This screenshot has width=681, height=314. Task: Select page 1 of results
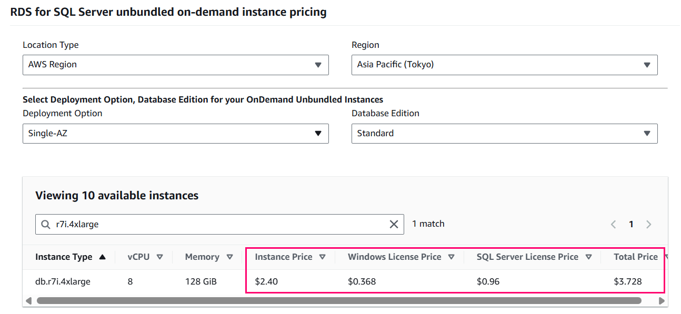point(631,224)
